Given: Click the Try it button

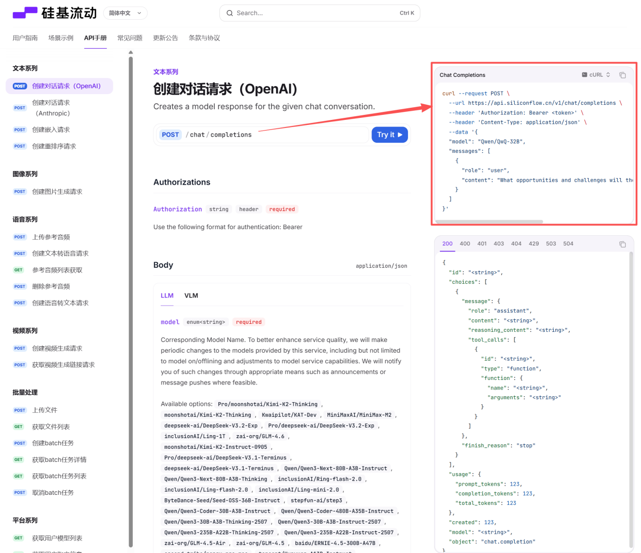Looking at the screenshot, I should [390, 135].
